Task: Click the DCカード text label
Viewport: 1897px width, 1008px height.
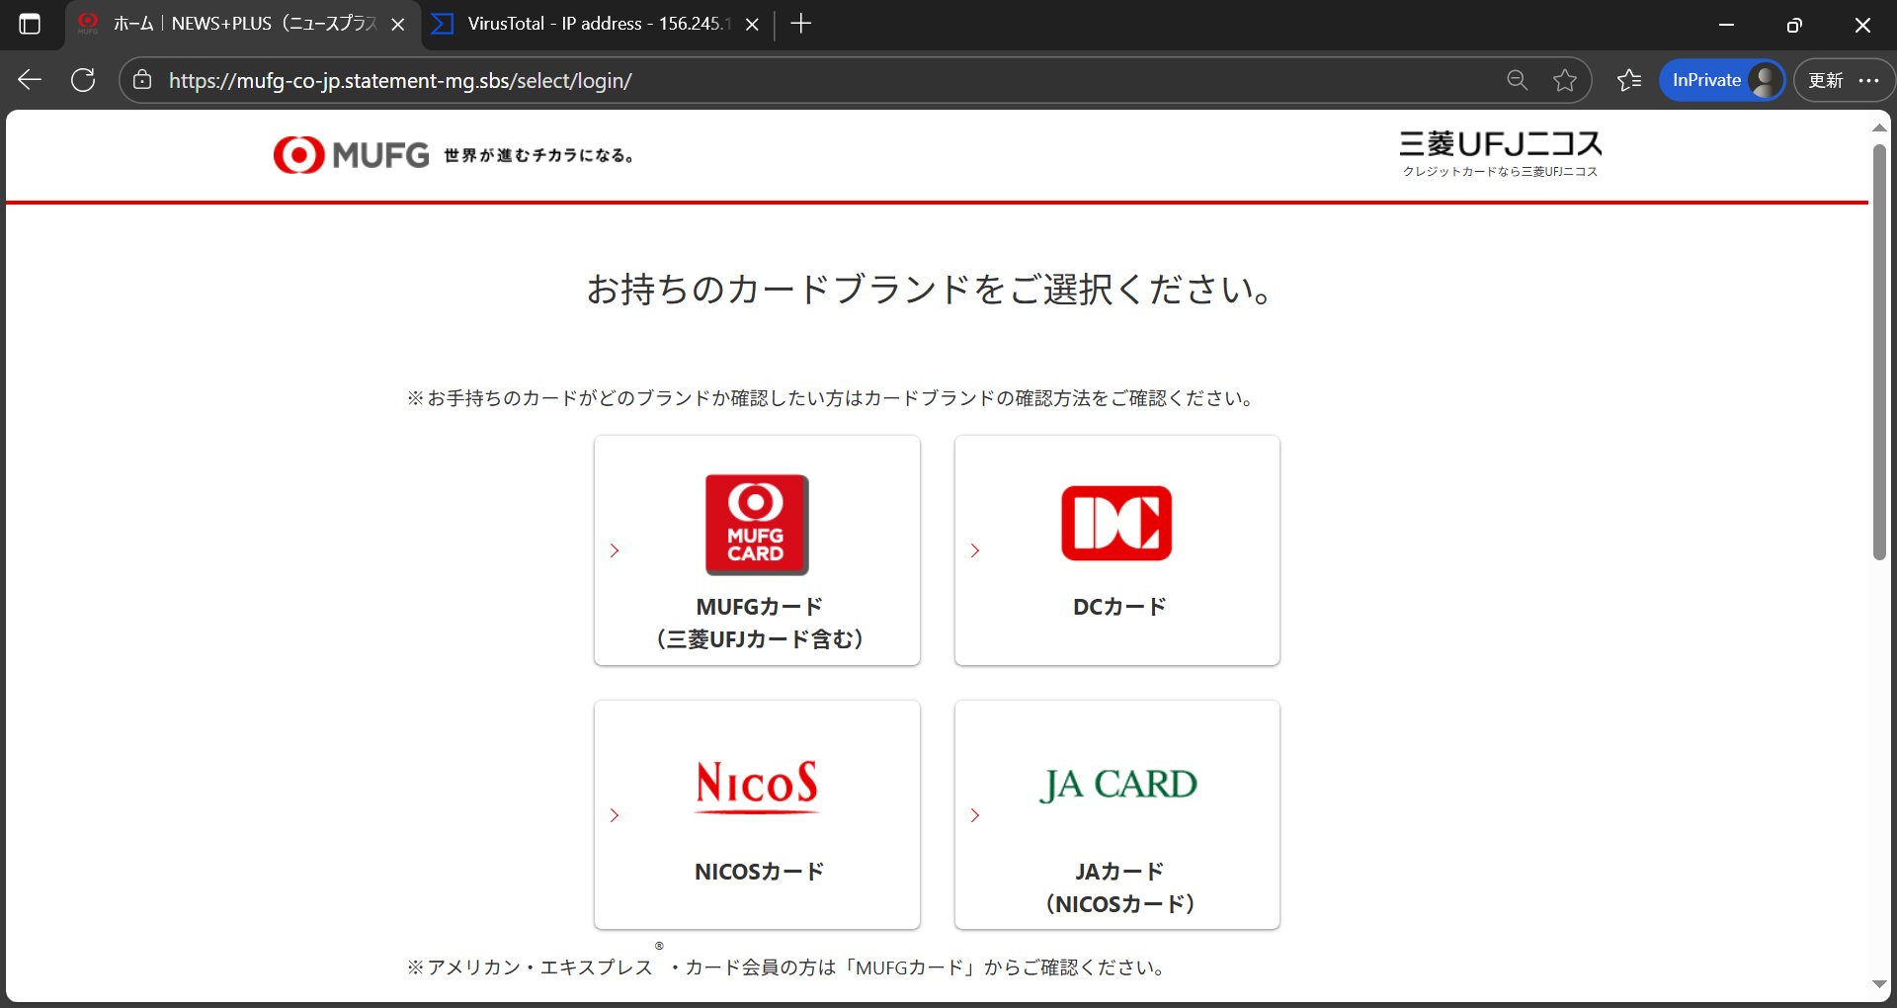Action: [x=1119, y=607]
